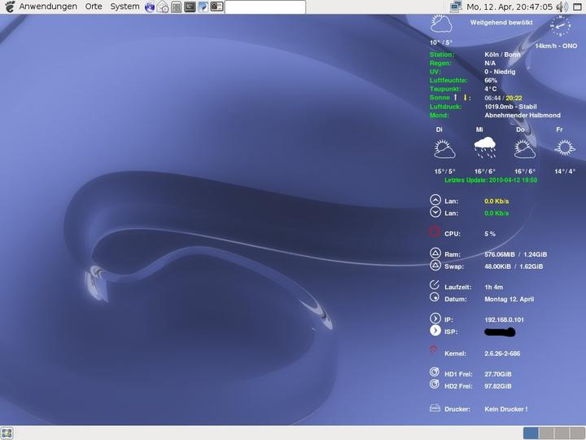Image resolution: width=586 pixels, height=440 pixels.
Task: Switch to the third workspace
Action: [562, 433]
